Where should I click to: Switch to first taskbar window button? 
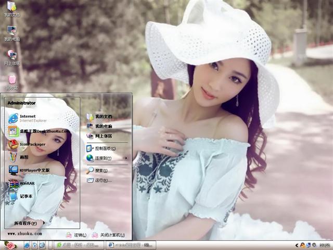pos(79,245)
